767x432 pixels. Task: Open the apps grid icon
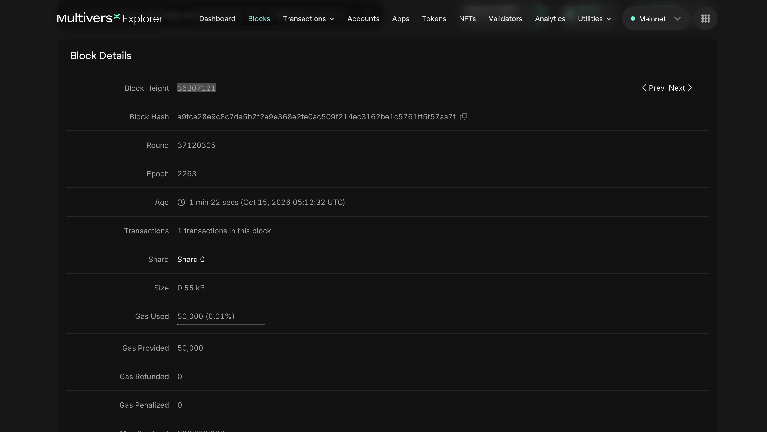pos(705,18)
